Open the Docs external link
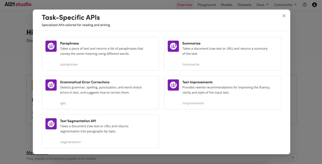Screen dimensions: 322x164 pyautogui.click(x=262, y=5)
